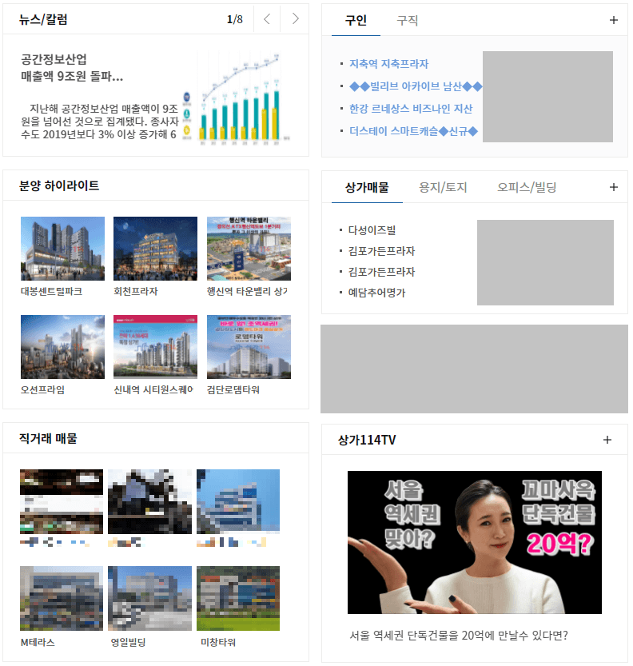This screenshot has height=666, width=633.
Task: Click the 분양 하이라이트 section heading
Action: [59, 185]
